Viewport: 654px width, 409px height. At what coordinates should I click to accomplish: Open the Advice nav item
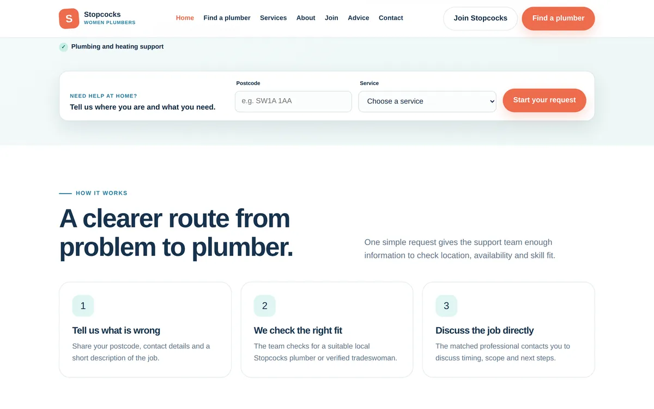coord(358,18)
